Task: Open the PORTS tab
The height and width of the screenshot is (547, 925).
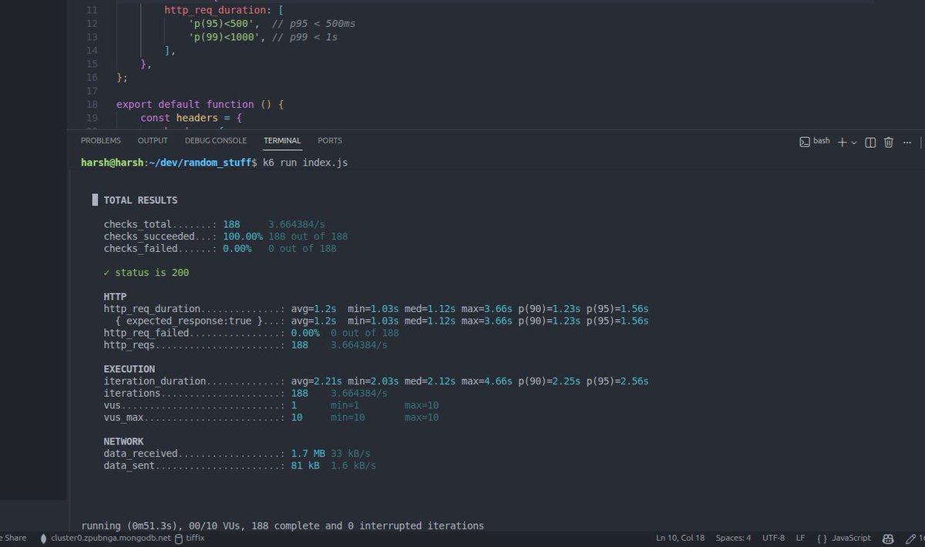Action: (330, 141)
